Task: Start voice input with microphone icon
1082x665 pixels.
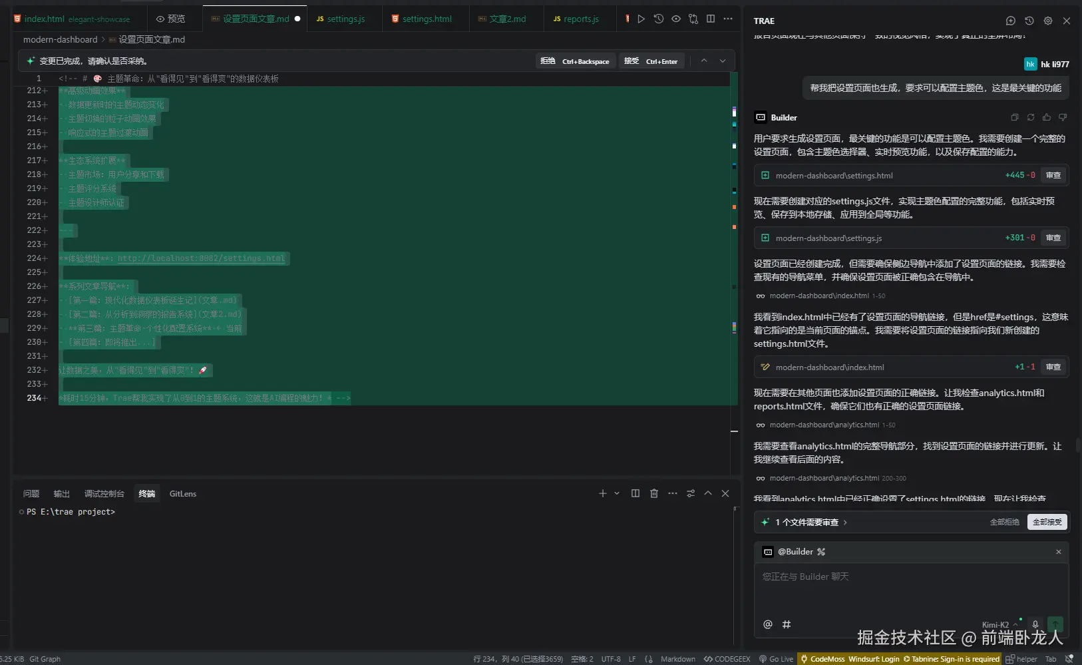Action: coord(1035,624)
